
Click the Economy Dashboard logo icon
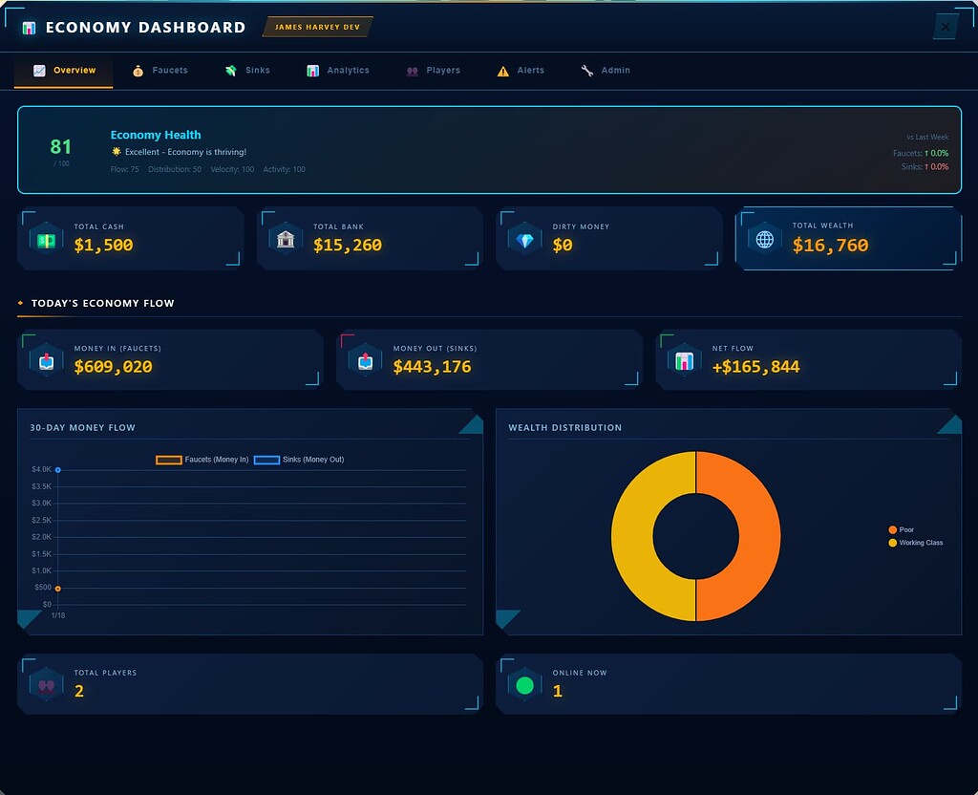pyautogui.click(x=29, y=28)
